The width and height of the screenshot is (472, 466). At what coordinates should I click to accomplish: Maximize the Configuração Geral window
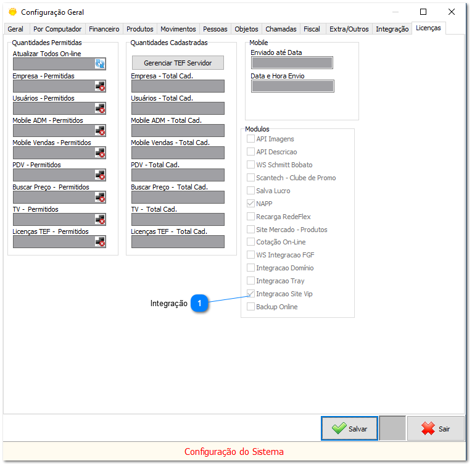(x=423, y=12)
